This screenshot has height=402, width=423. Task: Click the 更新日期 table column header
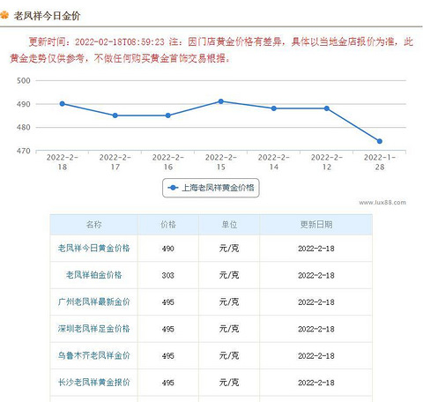pos(316,225)
